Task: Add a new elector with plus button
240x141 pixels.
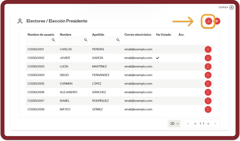Action: click(x=217, y=21)
